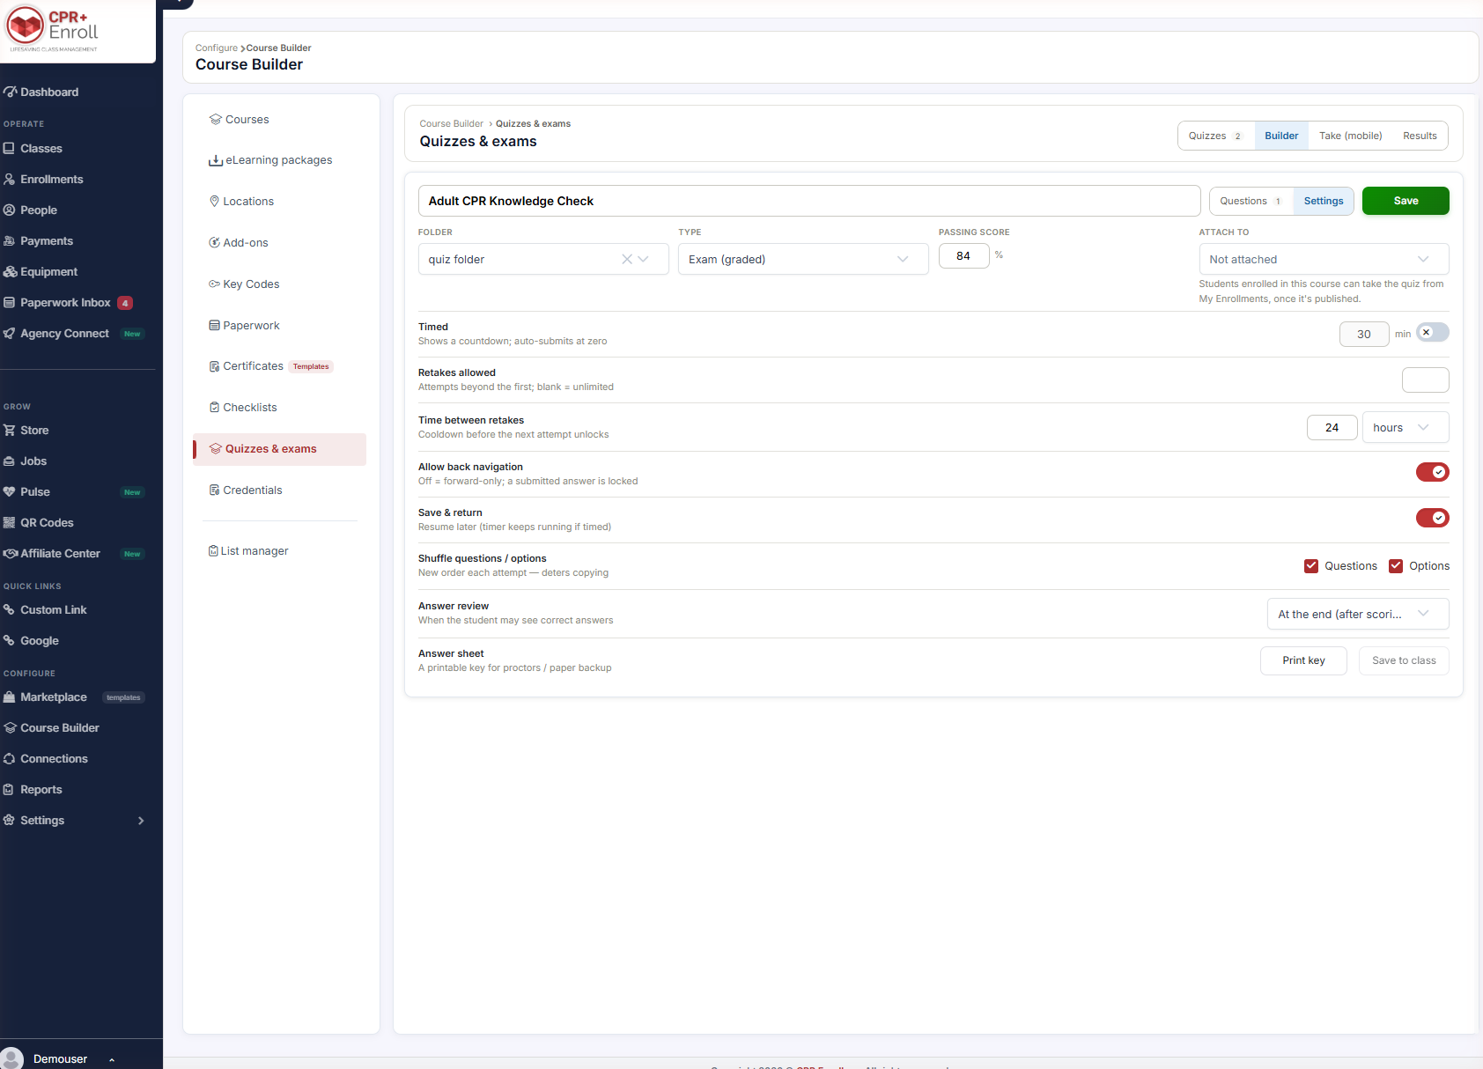The image size is (1483, 1069).
Task: Click the QR Codes icon
Action: [9, 523]
